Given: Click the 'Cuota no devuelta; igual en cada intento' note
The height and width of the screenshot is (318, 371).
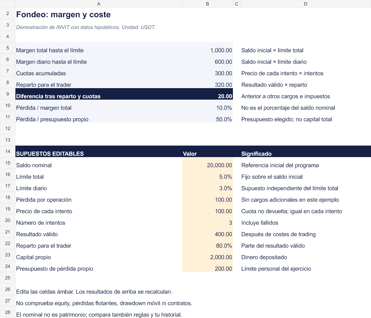Looking at the screenshot, I should click(292, 211).
